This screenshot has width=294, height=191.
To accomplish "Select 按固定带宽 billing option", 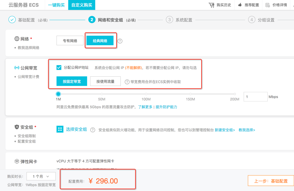I will coord(72,81).
